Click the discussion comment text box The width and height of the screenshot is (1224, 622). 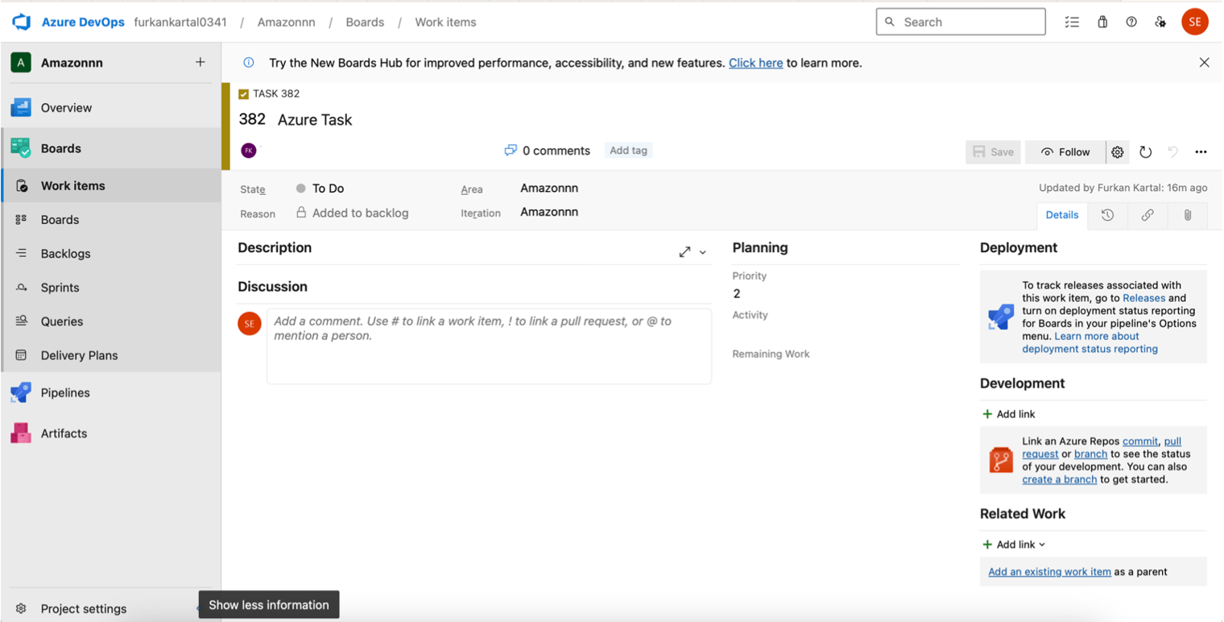tap(489, 346)
